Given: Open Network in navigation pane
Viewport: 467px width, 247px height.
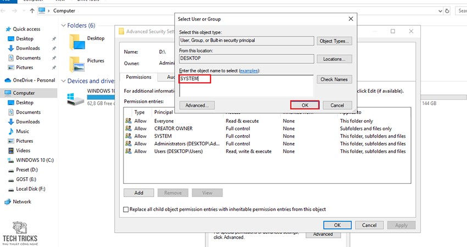Looking at the screenshot, I should click(22, 201).
